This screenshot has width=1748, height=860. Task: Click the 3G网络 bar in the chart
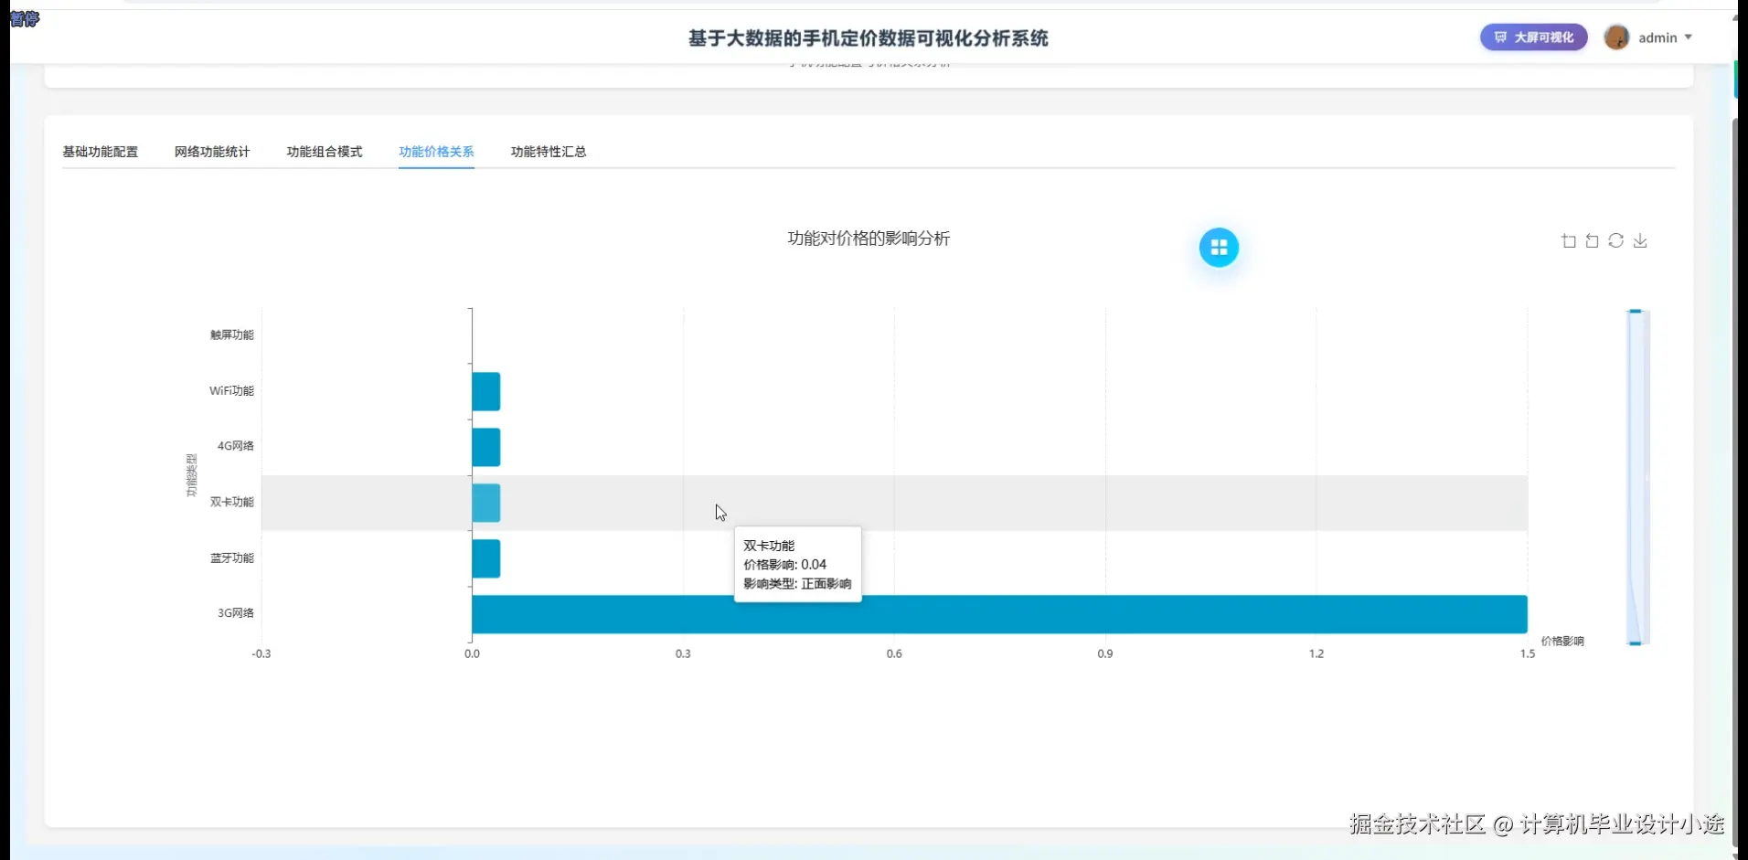997,615
